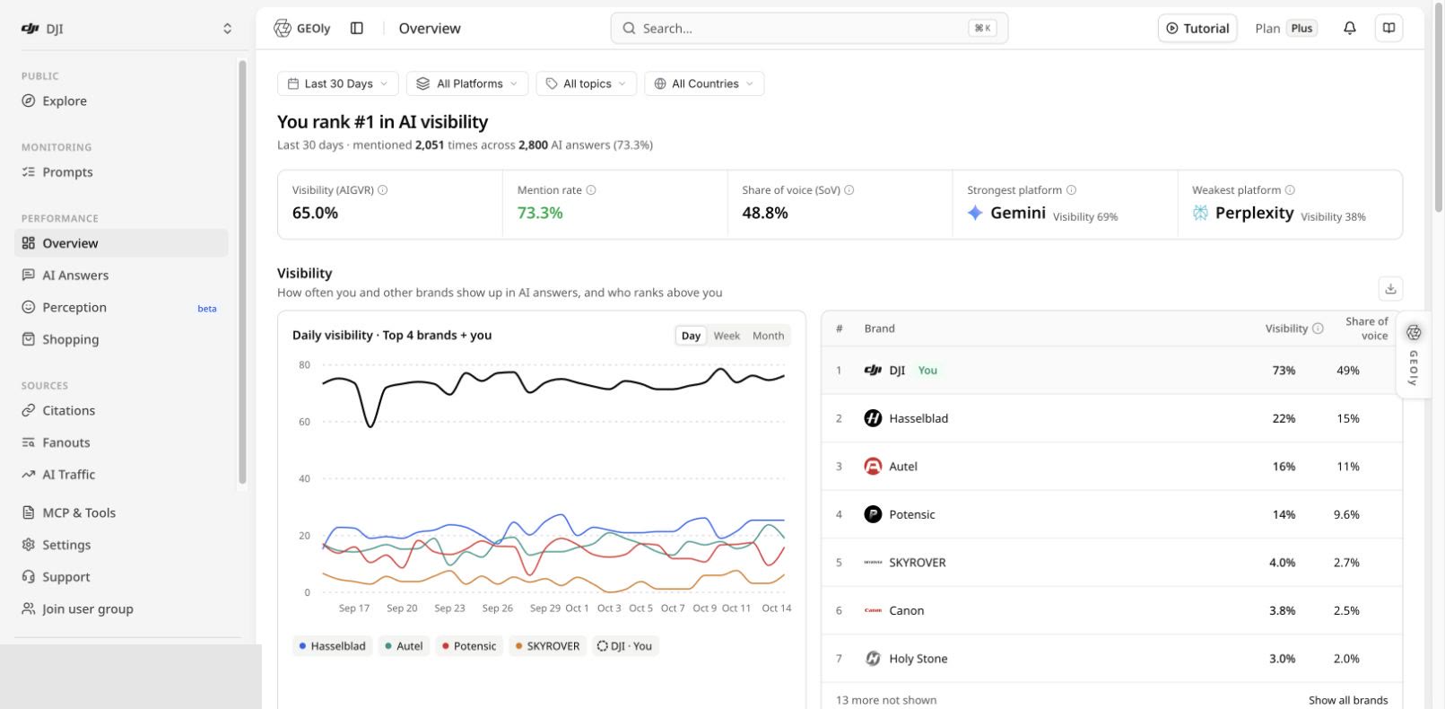Click the Holy Stone brand logo

tap(873, 659)
